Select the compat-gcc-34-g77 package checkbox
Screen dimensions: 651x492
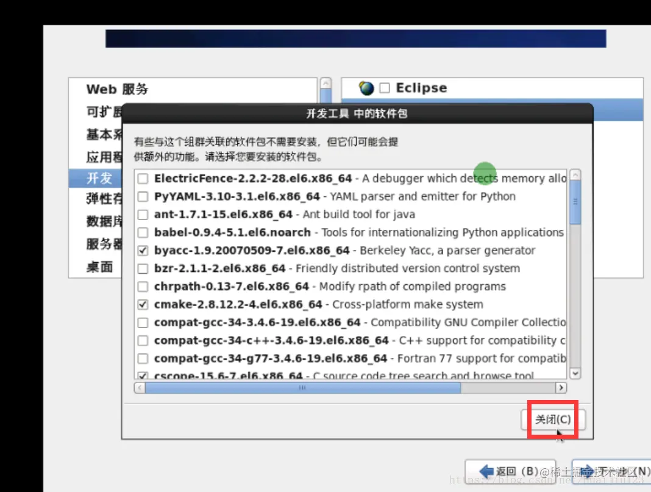pyautogui.click(x=143, y=358)
